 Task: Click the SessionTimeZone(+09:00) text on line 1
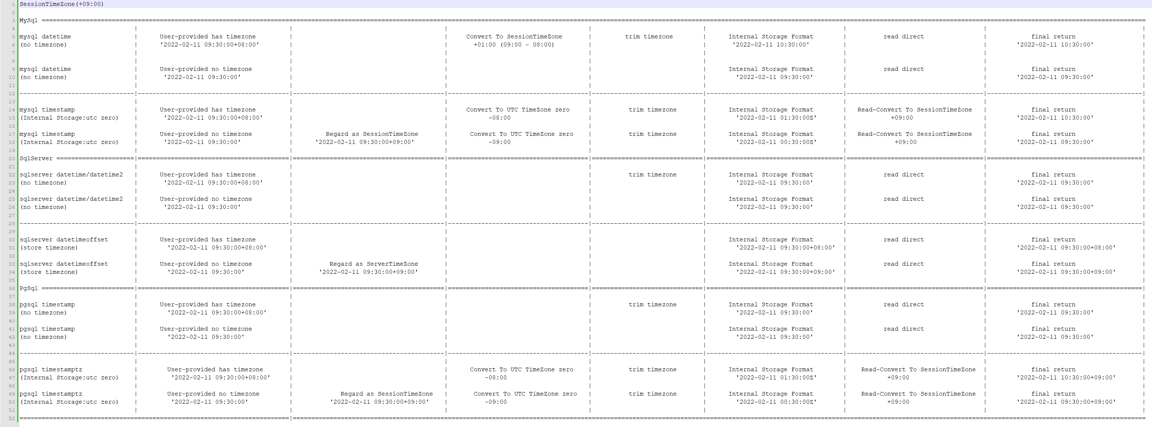tap(61, 4)
